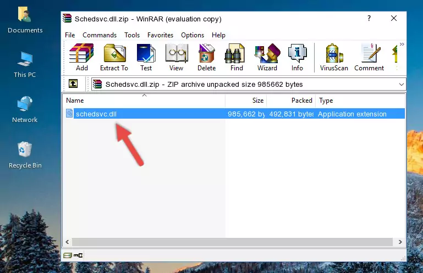
Task: Sort by the Size column header
Action: coord(246,101)
